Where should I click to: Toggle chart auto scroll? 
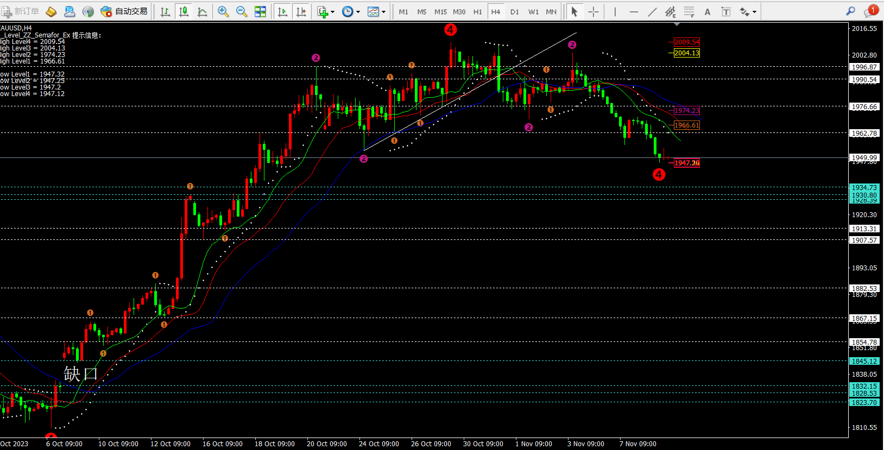pos(282,11)
